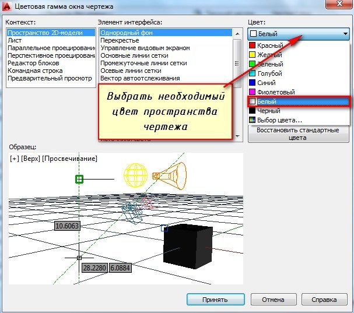354x313 pixels.
Task: Select 'Управление видовым экраном' element
Action: point(166,48)
